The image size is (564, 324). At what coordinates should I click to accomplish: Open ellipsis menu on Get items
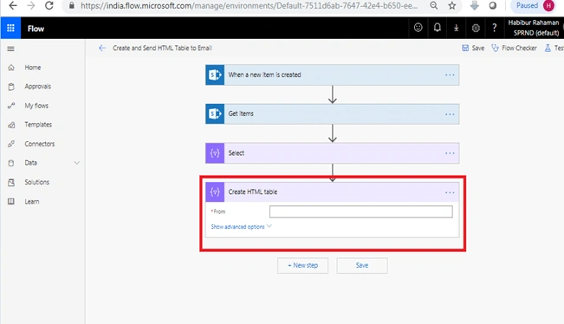[450, 114]
